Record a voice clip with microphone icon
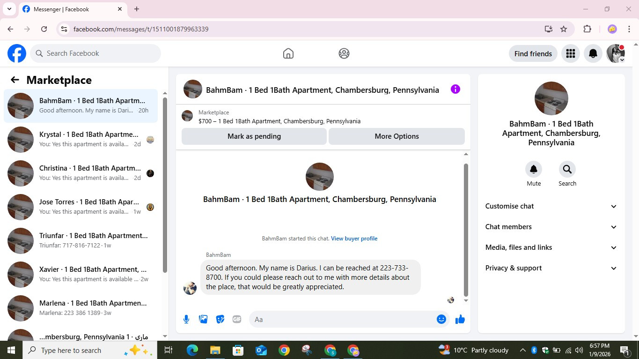The image size is (639, 359). click(x=186, y=319)
